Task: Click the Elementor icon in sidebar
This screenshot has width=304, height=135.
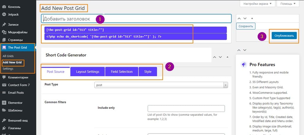Action: (x=4, y=103)
